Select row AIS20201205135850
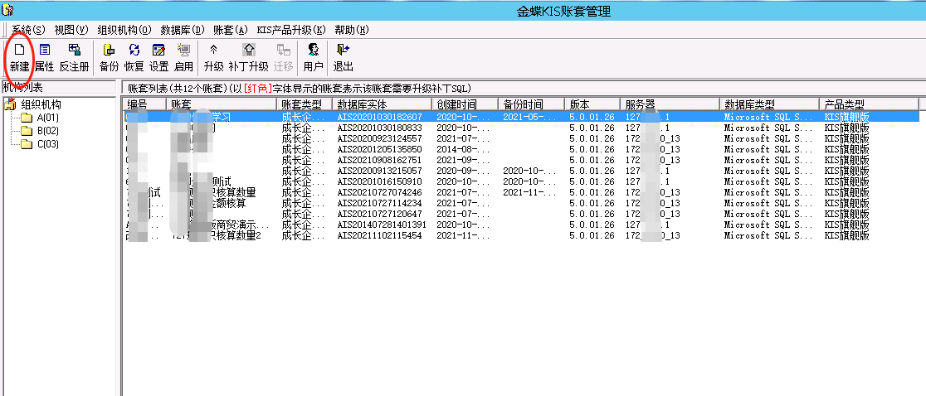This screenshot has width=926, height=396. click(x=520, y=149)
